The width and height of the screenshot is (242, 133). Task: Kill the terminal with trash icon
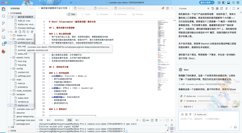click(156, 120)
